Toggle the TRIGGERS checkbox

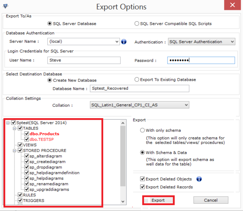pyautogui.click(x=20, y=200)
